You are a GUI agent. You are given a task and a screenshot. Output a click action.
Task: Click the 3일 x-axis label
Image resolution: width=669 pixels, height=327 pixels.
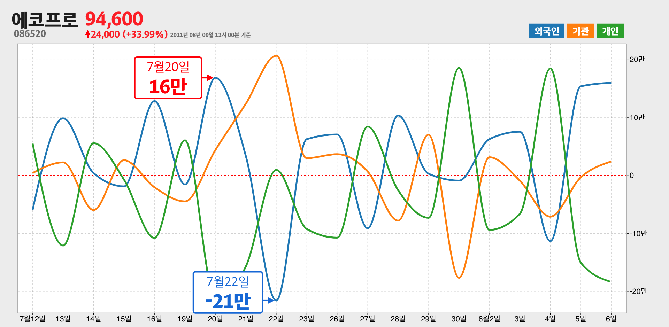(x=520, y=319)
